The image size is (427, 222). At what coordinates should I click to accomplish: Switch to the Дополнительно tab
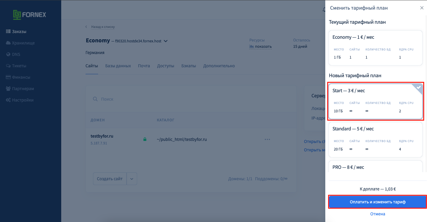[x=219, y=66]
